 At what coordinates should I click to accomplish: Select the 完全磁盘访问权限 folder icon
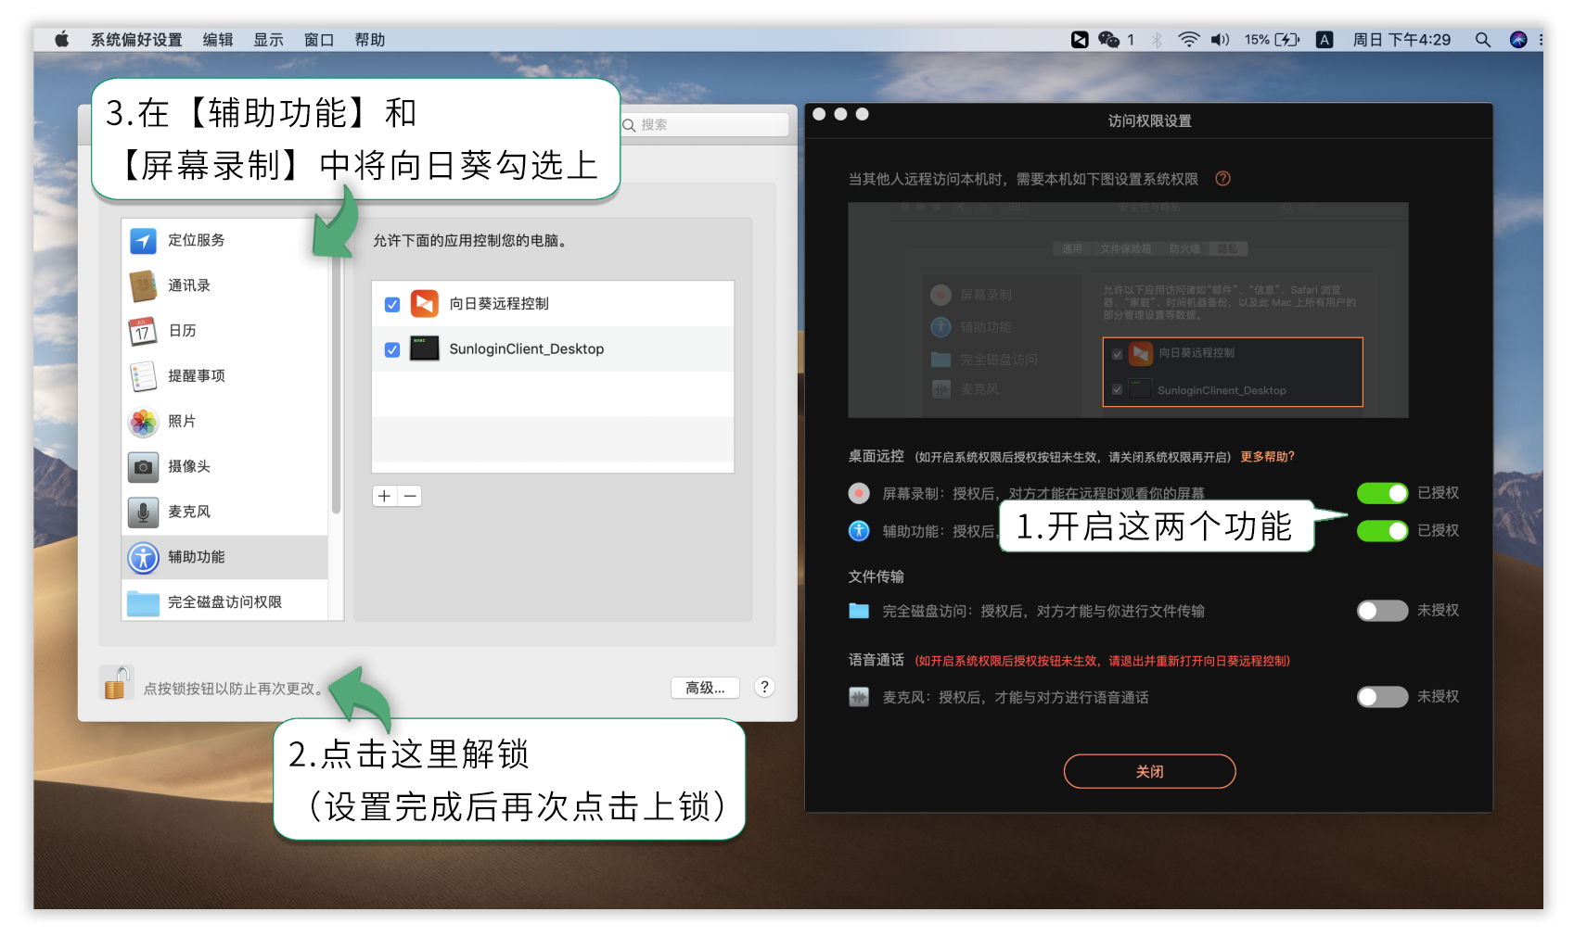(143, 603)
